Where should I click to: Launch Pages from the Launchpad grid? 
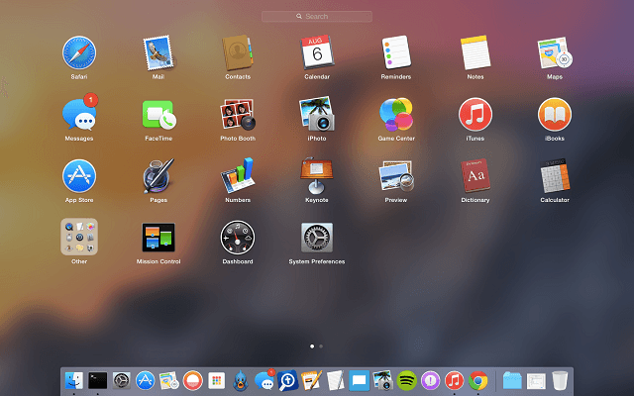158,176
